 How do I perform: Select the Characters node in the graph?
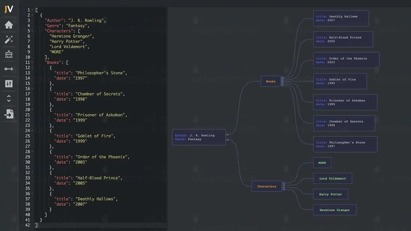click(267, 186)
